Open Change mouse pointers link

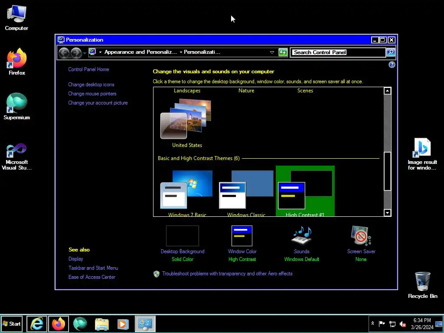point(92,94)
